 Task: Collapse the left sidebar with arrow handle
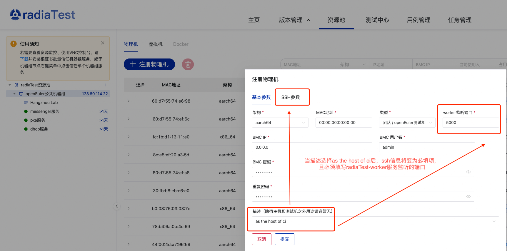click(117, 206)
